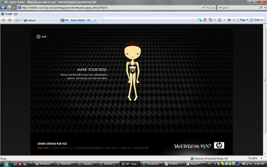Open the Paper dolls link
Image resolution: width=267 pixels, height=167 pixels.
[x=43, y=148]
